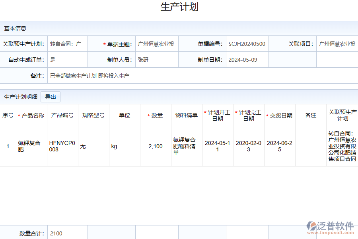This screenshot has height=239, width=358.
Task: Click the product code cell HFNYCP0008
Action: (62, 146)
